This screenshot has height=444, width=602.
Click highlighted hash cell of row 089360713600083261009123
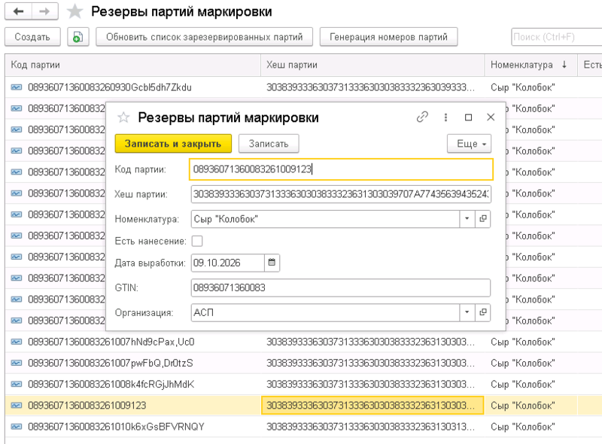372,406
